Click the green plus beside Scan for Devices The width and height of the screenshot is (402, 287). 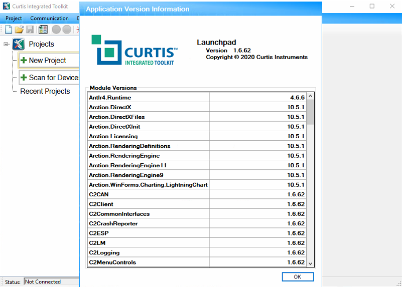tap(24, 78)
